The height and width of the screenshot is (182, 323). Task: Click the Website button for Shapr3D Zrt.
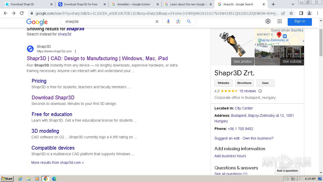(224, 83)
